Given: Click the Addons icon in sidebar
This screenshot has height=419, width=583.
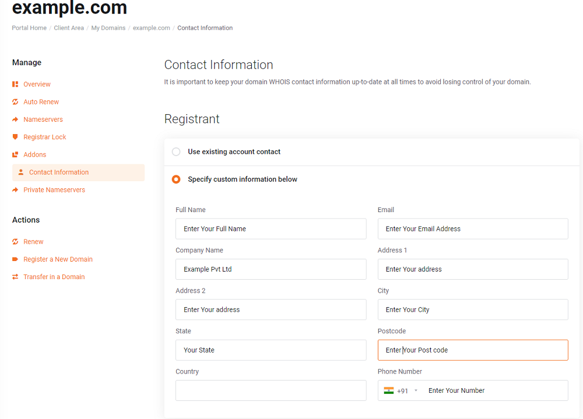Looking at the screenshot, I should pyautogui.click(x=15, y=154).
